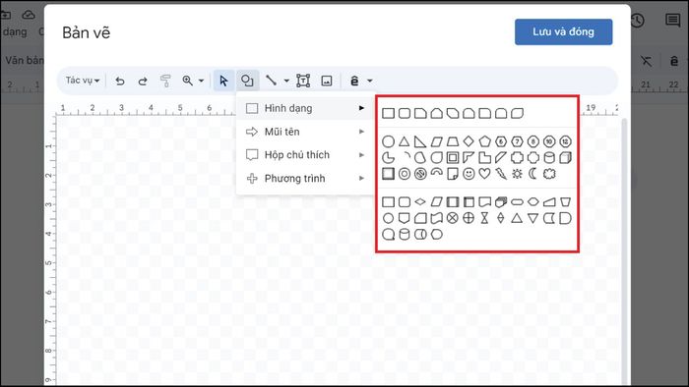Choose the donut ring shape
Viewport: 689px width, 387px height.
pyautogui.click(x=405, y=174)
